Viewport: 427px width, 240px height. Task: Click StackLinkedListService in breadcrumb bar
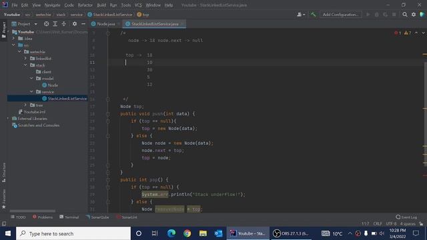tap(110, 15)
